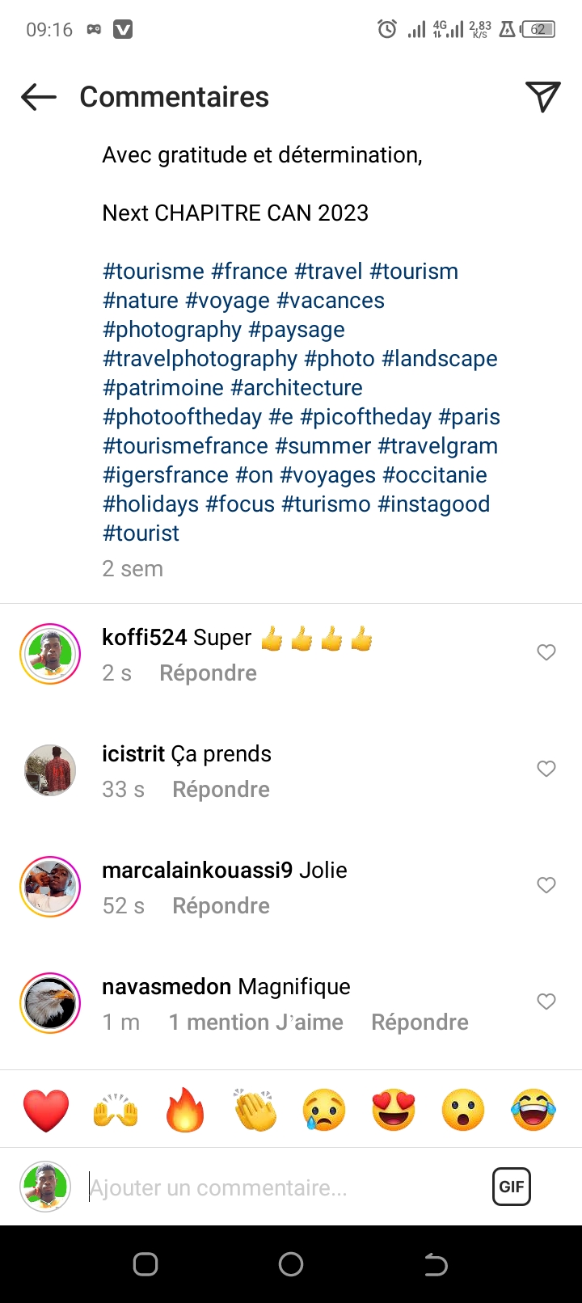
Task: Open the #tourismefrance hashtag
Action: [185, 446]
